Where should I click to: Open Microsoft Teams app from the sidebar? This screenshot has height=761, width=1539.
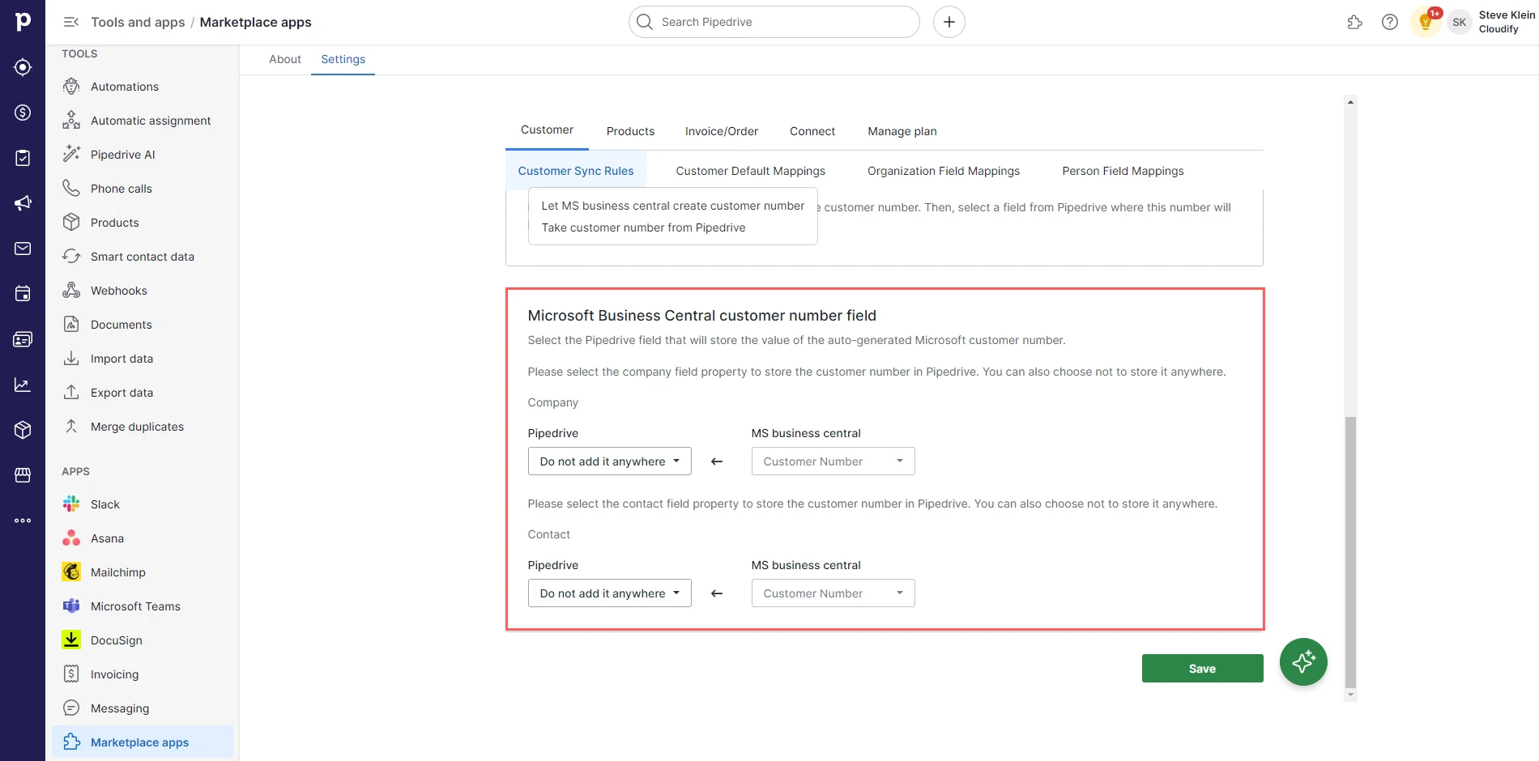click(x=143, y=606)
